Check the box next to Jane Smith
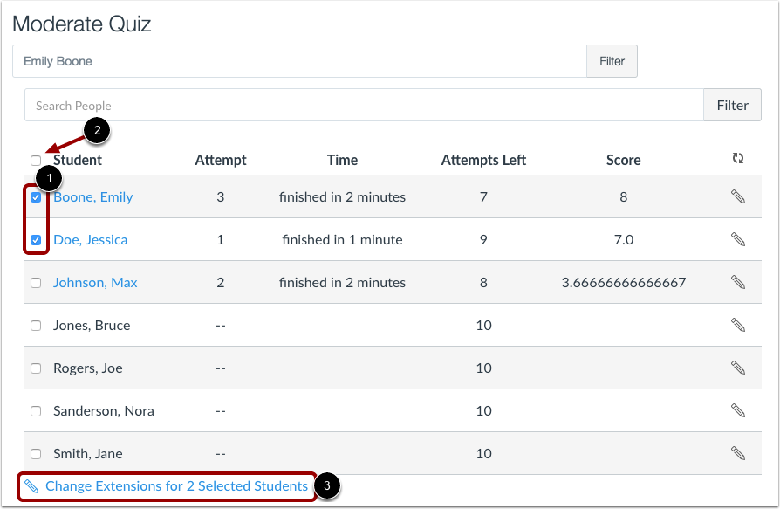The height and width of the screenshot is (509, 780). tap(37, 453)
